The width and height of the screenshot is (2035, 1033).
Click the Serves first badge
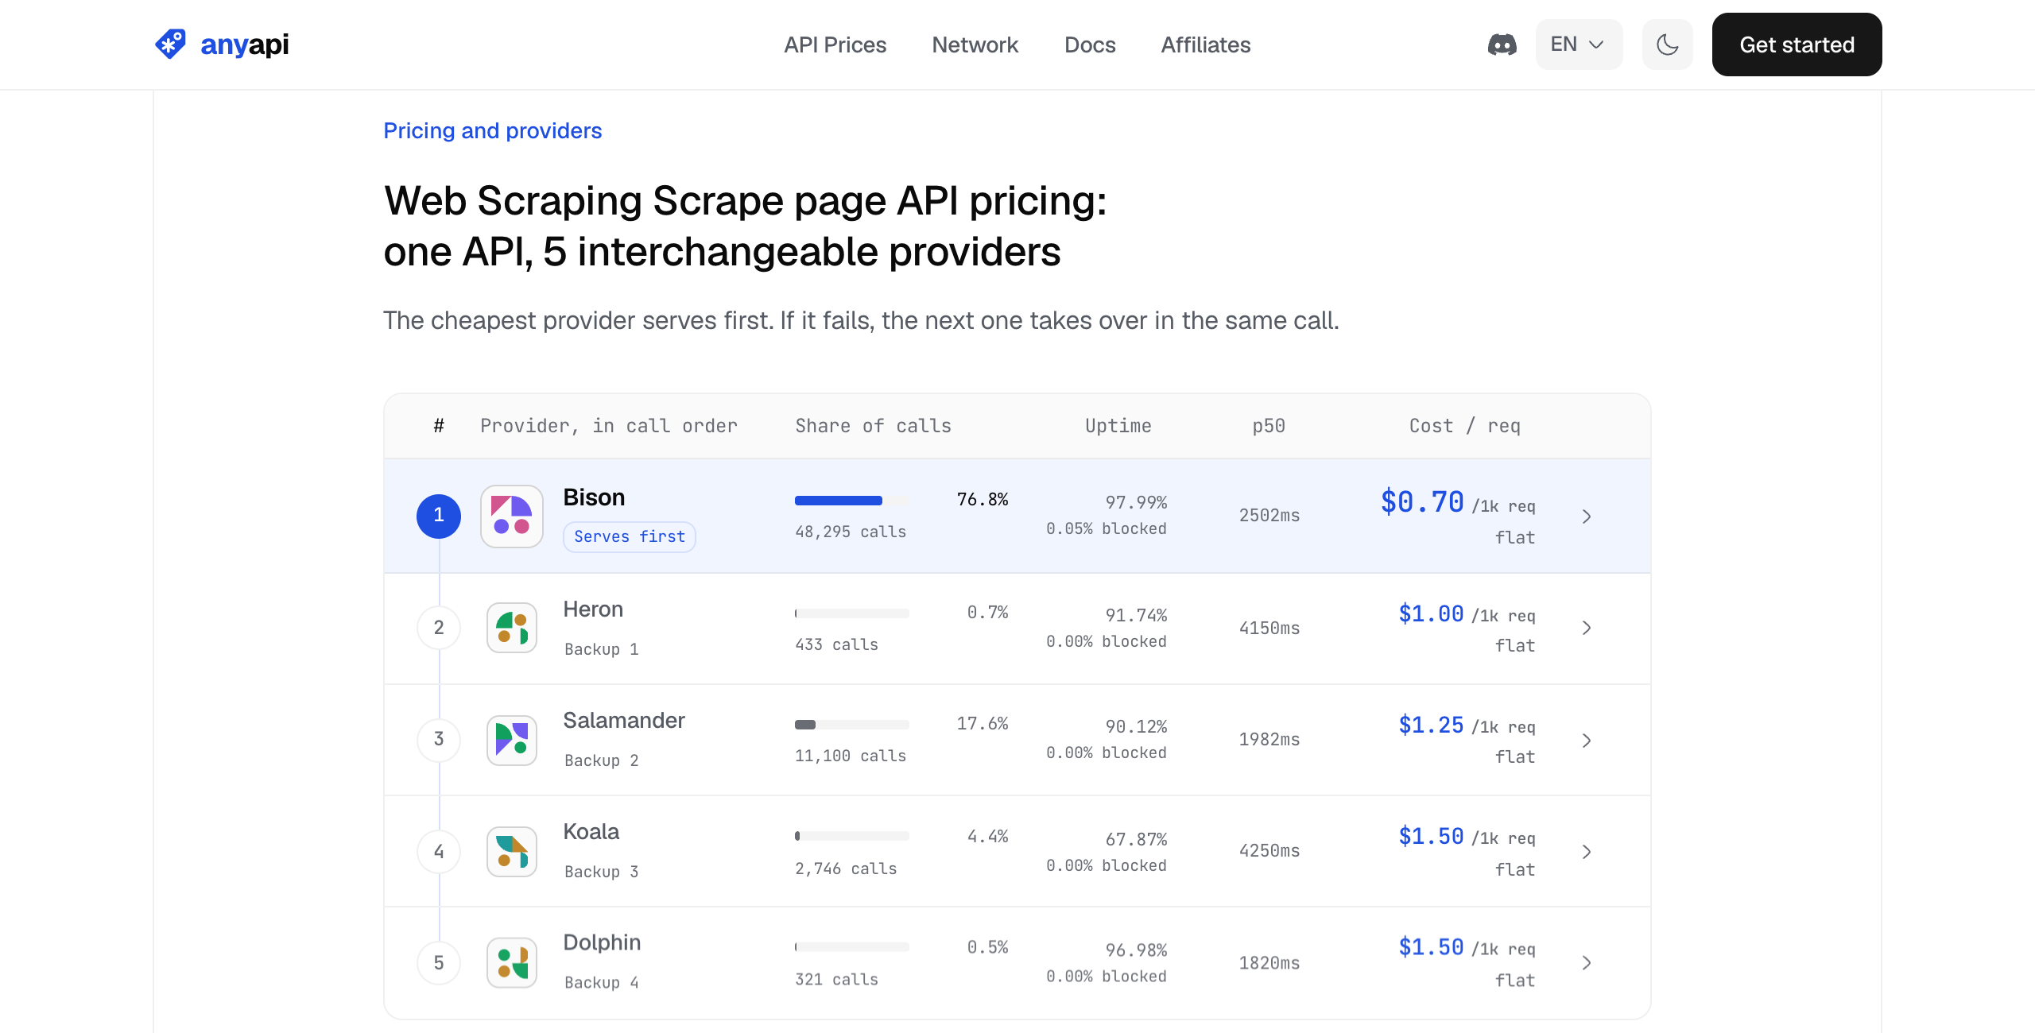coord(630,536)
